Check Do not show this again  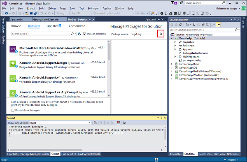point(13,110)
